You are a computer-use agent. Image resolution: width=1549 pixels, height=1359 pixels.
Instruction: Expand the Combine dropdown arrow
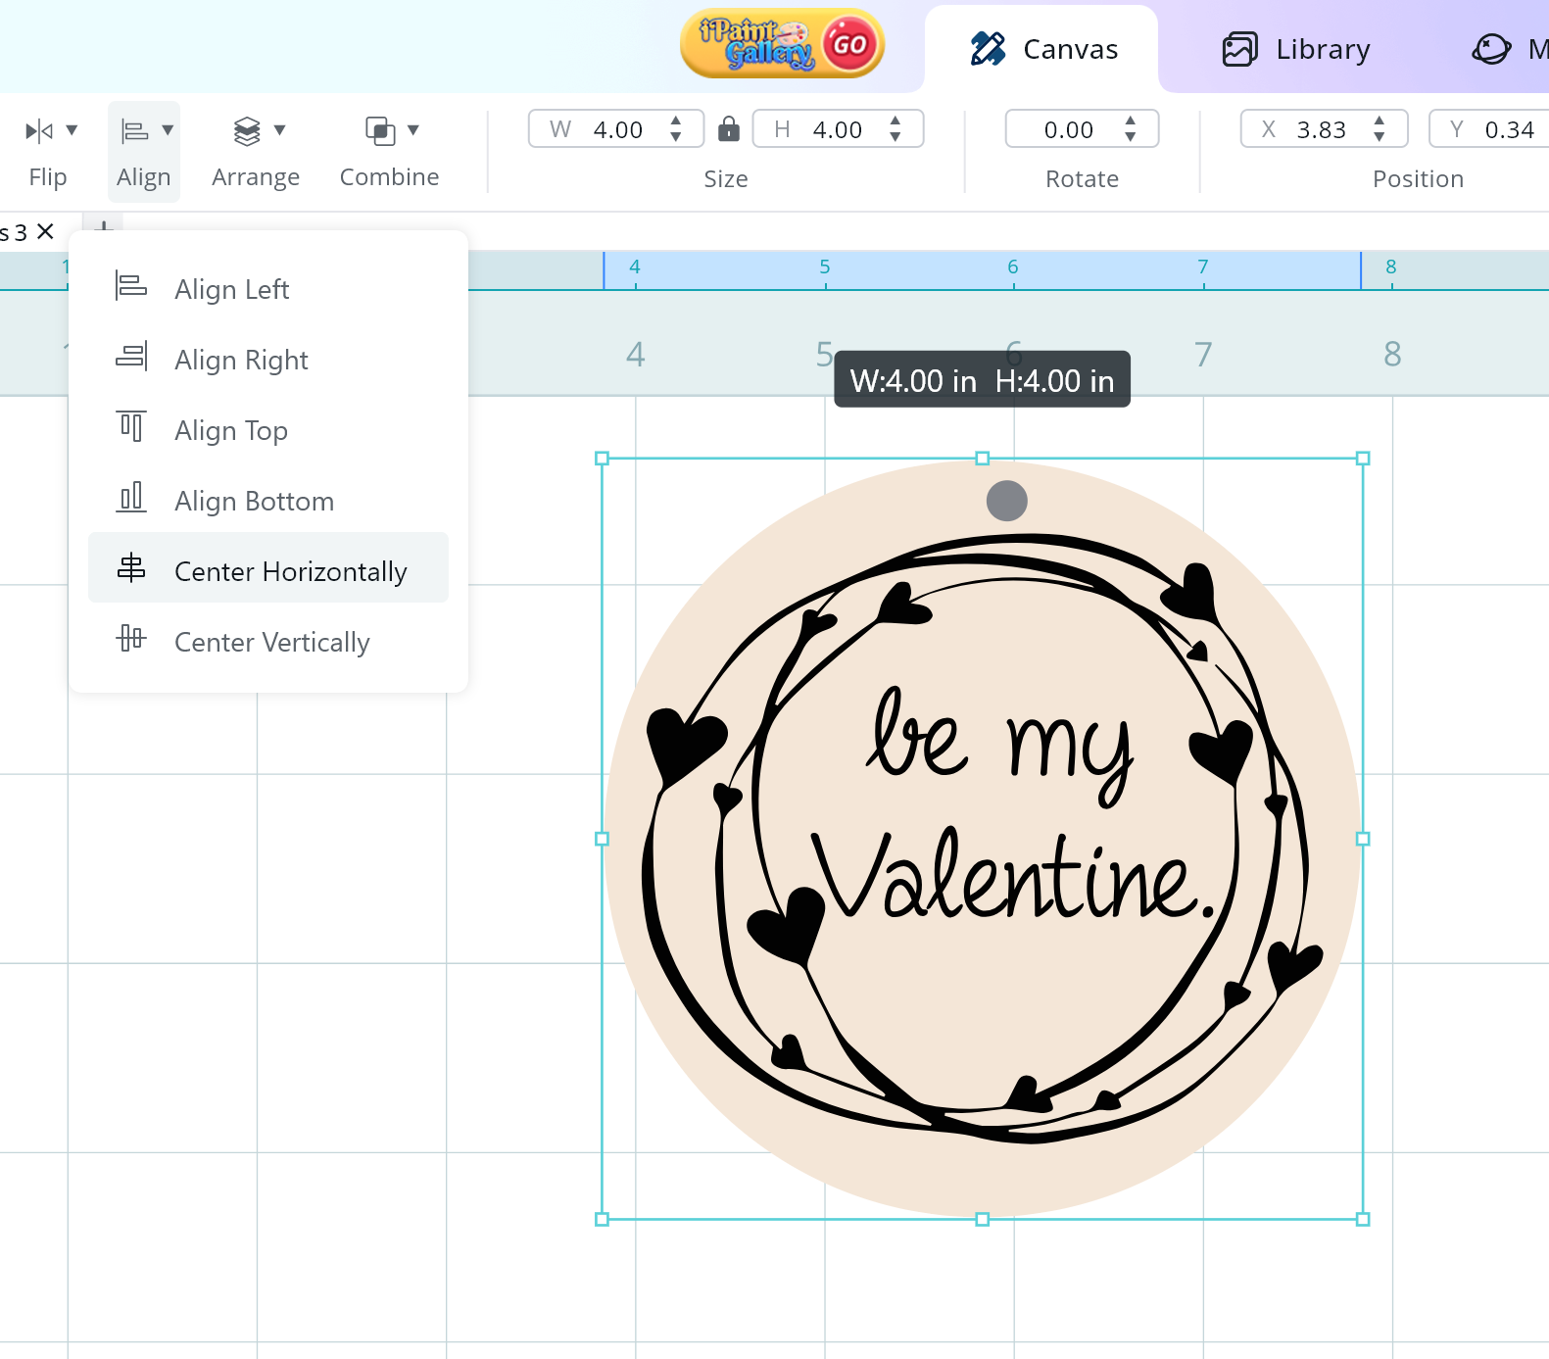point(412,130)
